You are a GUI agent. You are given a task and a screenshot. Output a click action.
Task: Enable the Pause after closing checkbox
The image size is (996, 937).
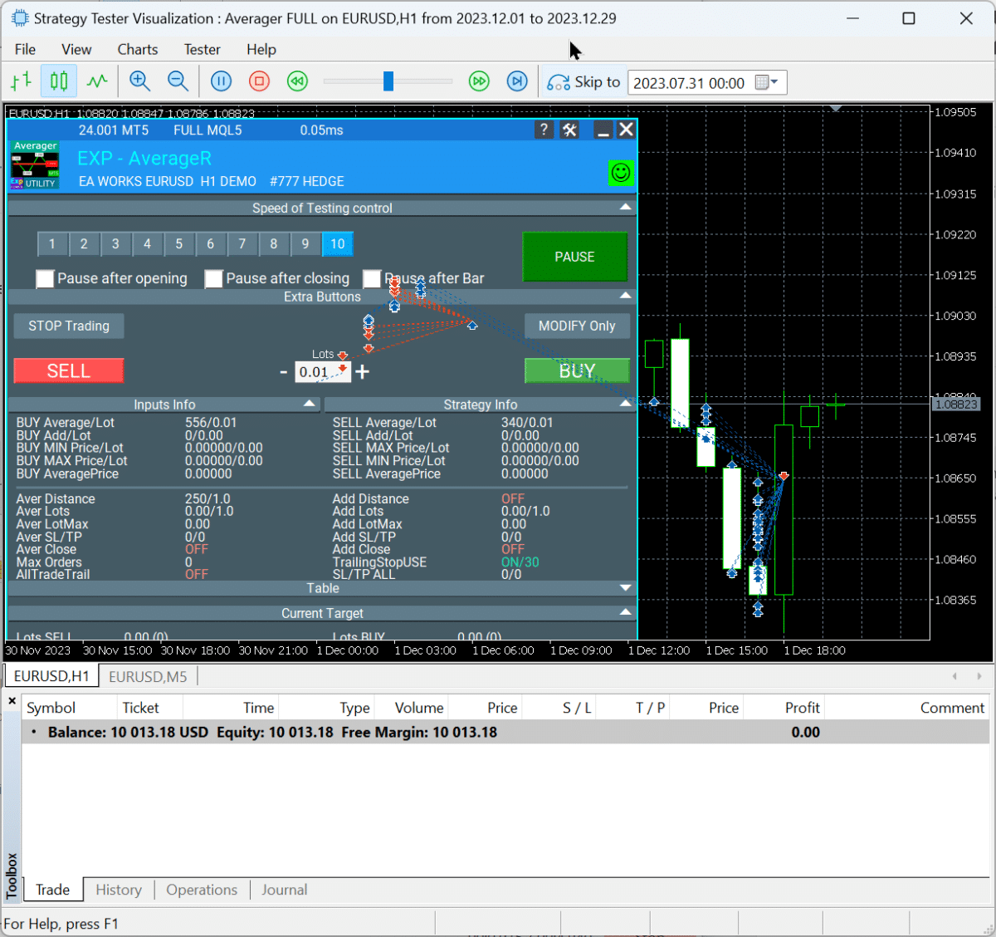coord(214,279)
